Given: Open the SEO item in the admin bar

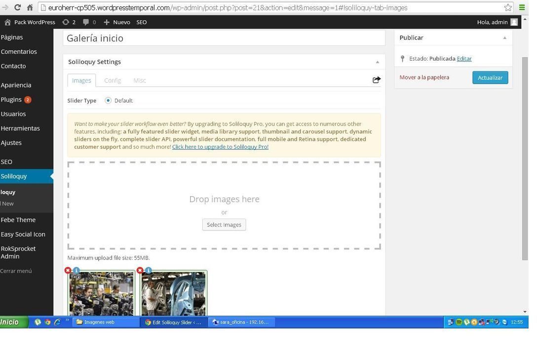Looking at the screenshot, I should pyautogui.click(x=141, y=22).
